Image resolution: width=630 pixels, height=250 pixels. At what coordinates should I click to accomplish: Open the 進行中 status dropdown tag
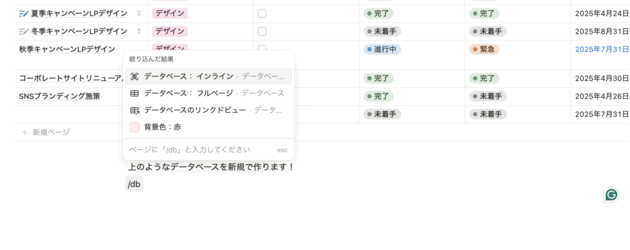coord(383,50)
